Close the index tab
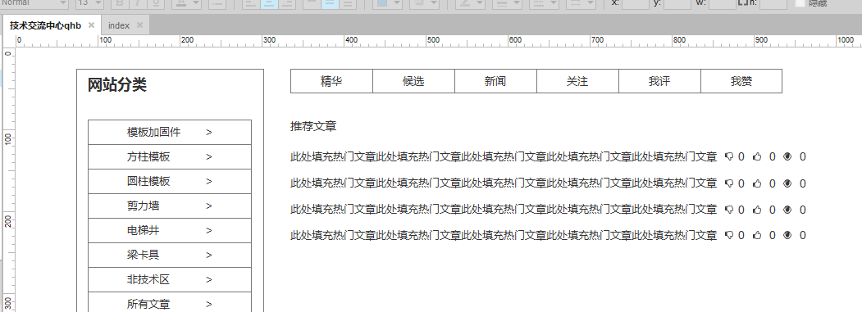 pyautogui.click(x=139, y=25)
